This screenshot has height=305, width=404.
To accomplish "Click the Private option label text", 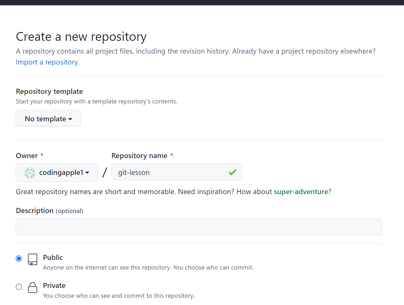I will [x=54, y=286].
